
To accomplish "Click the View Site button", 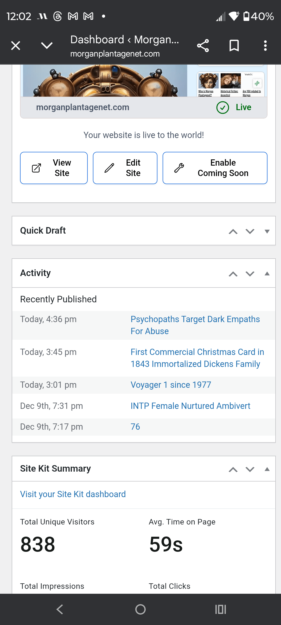I will pos(54,168).
